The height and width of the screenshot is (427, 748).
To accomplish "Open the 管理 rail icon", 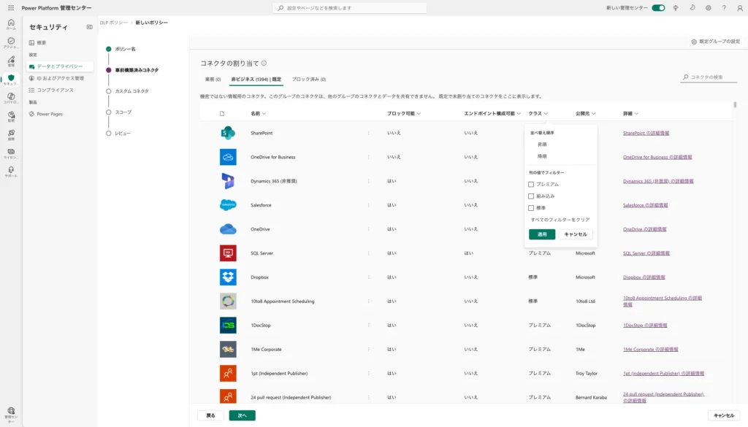I will 11,61.
